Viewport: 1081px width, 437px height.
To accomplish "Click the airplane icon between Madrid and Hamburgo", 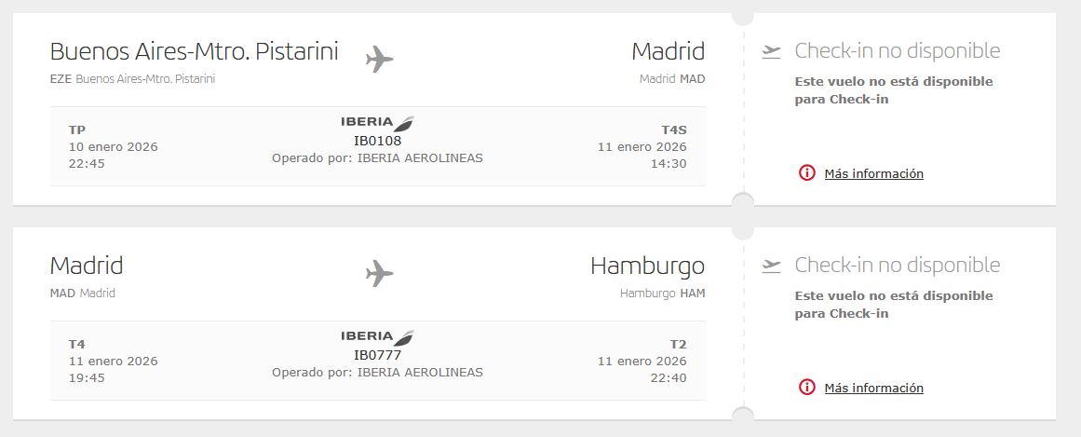I will coord(379,273).
